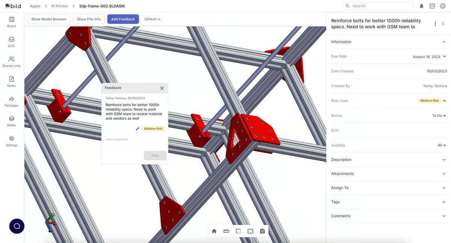Screen dimensions: 451x243
Task: Click the Medium Risk tag in popup
Action: coord(153,129)
